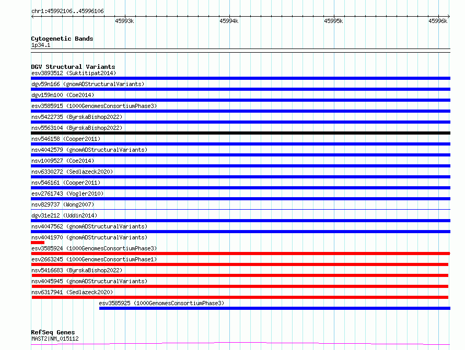Click the 45993k ruler tick label
This screenshot has height=350, width=465.
pos(124,21)
